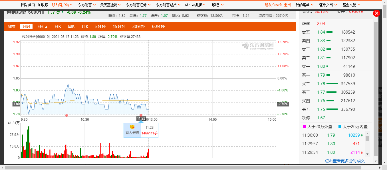Click the 11:29:54 trade volume 2114
Image resolution: width=387 pixels, height=170 pixels.
click(355, 152)
